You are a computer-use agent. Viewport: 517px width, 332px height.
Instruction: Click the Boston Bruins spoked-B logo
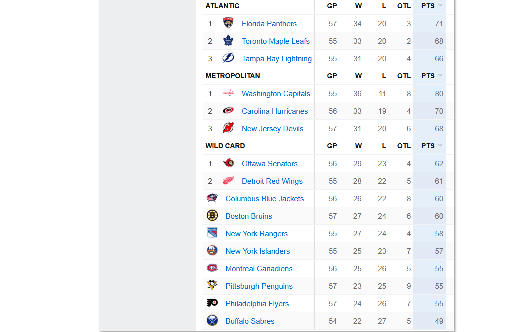click(x=212, y=215)
